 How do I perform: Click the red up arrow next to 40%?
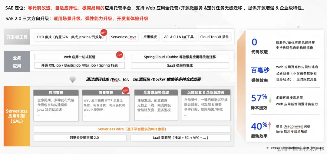[270, 126]
